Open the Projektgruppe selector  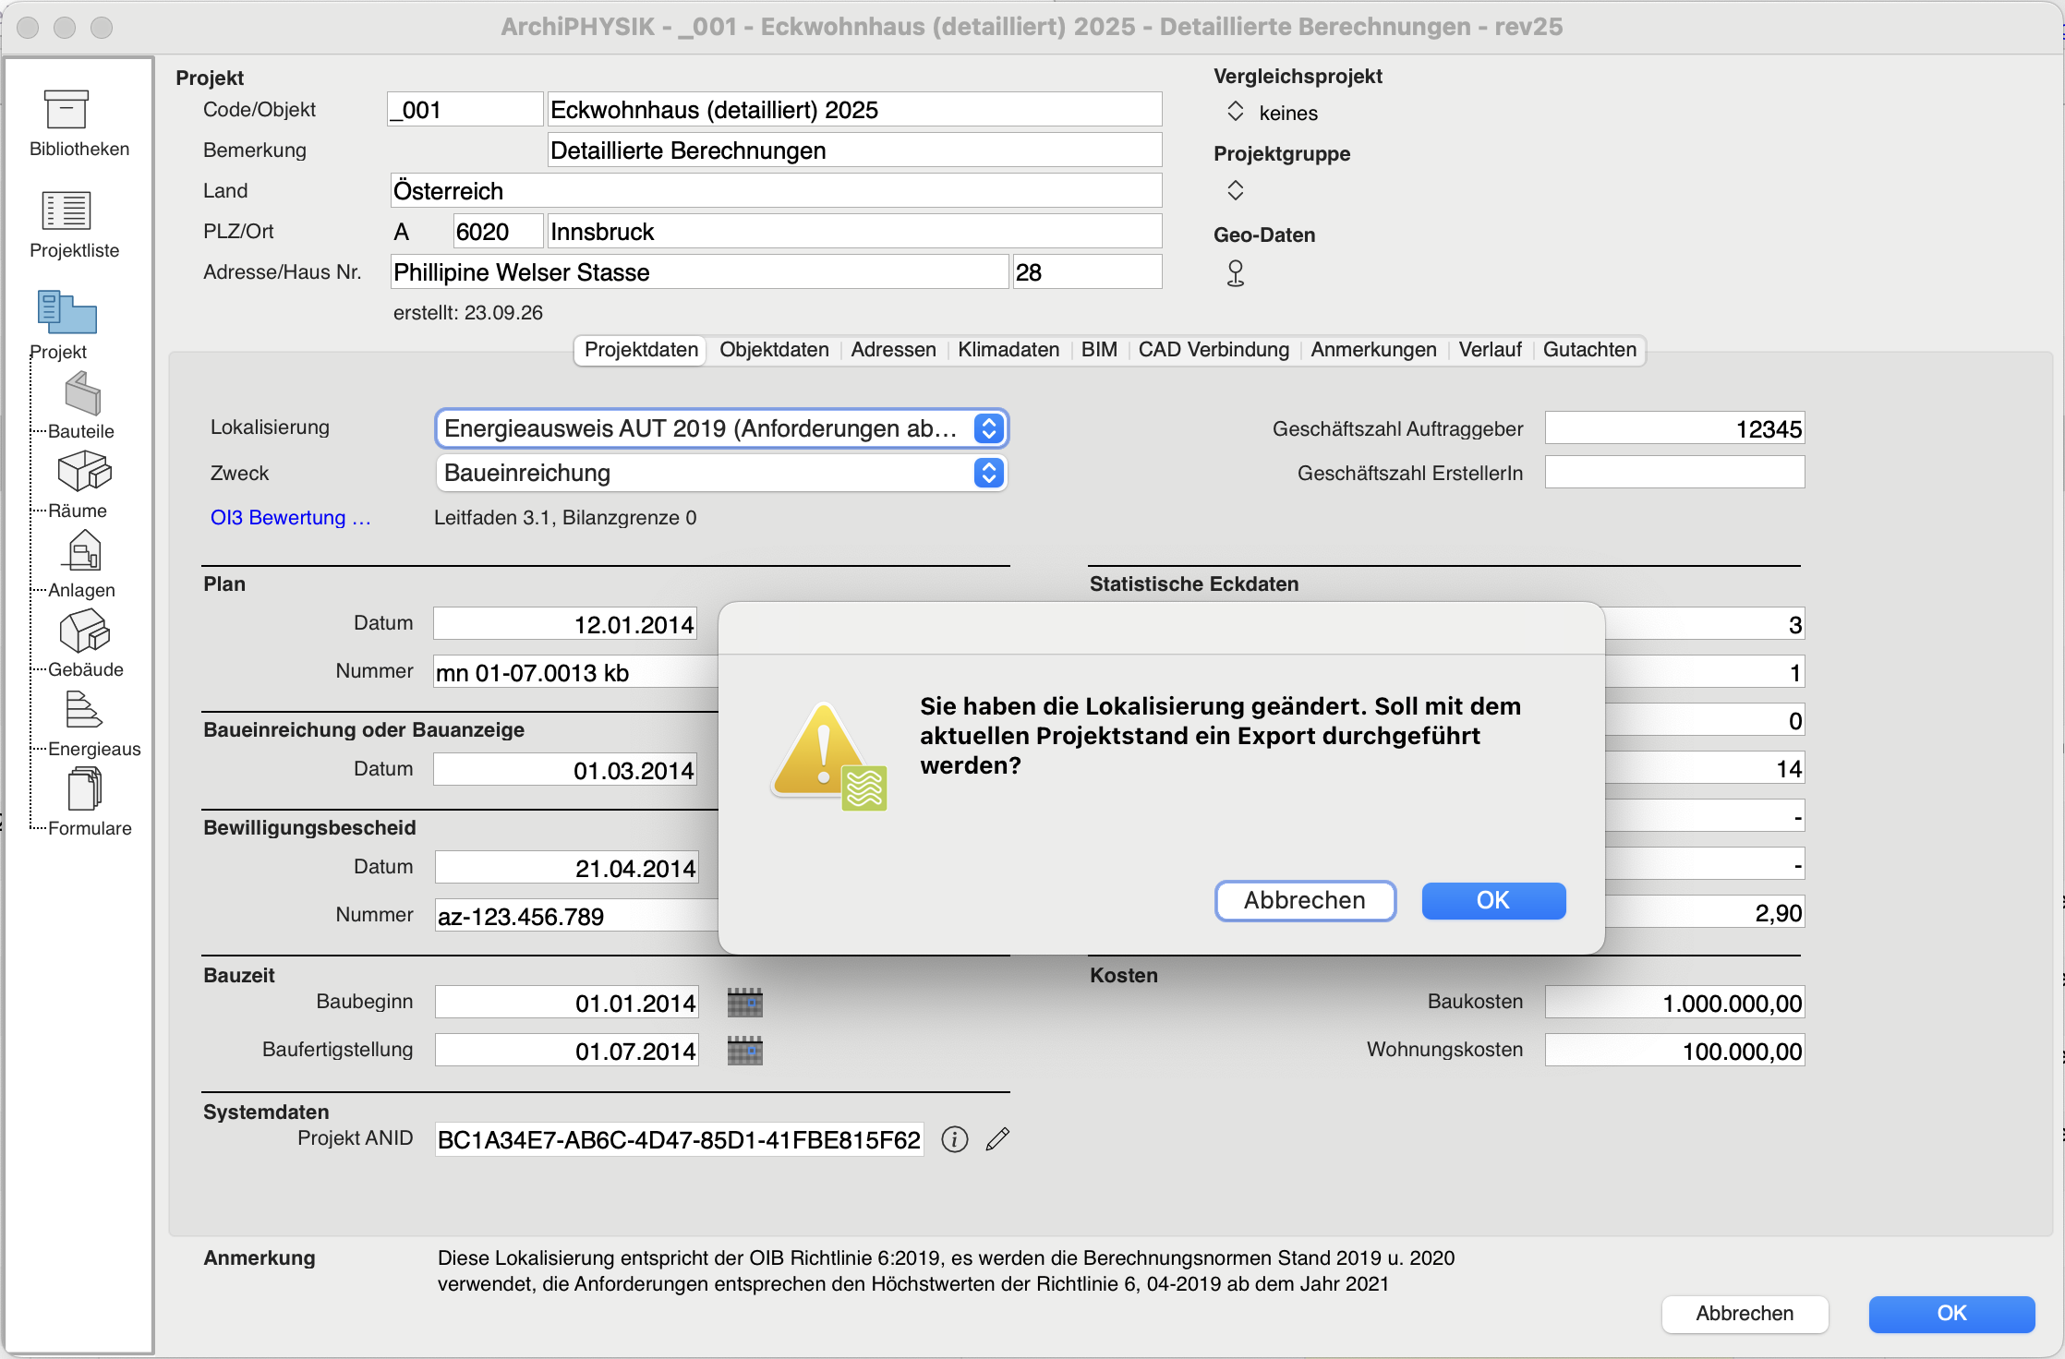pos(1236,190)
